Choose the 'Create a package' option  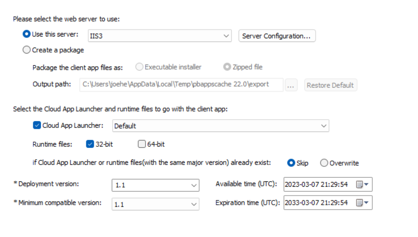pos(26,50)
